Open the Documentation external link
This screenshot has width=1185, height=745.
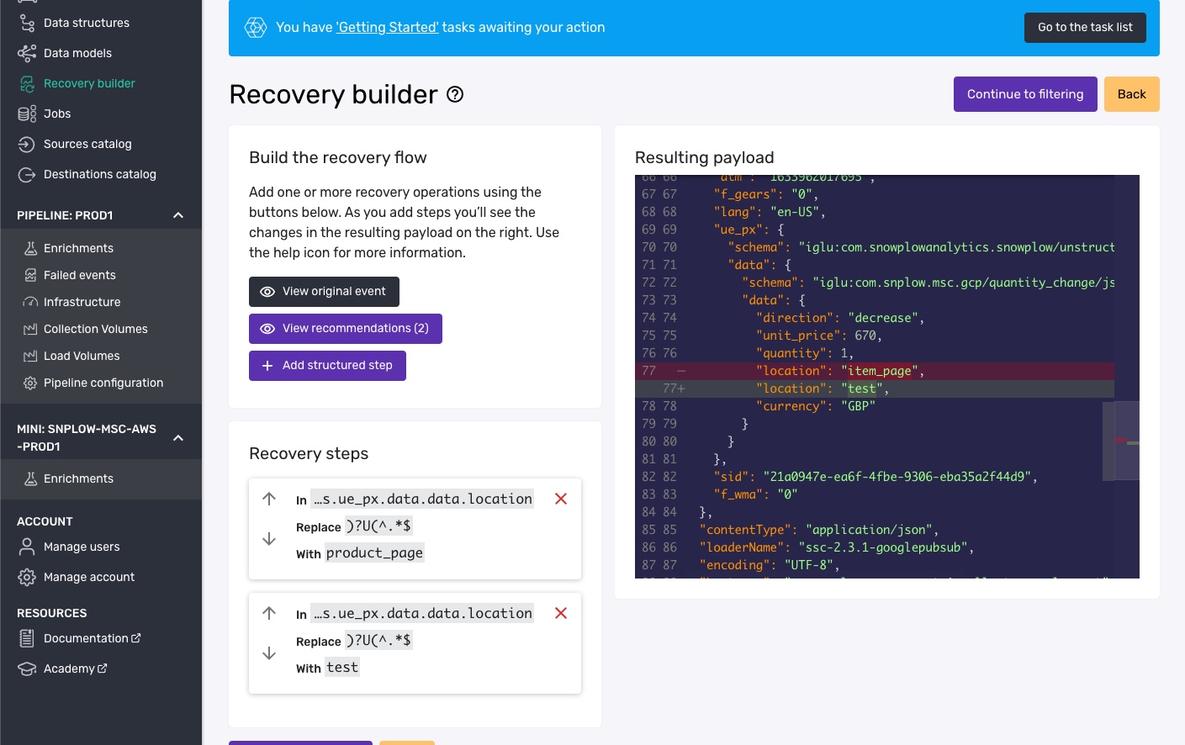(93, 638)
